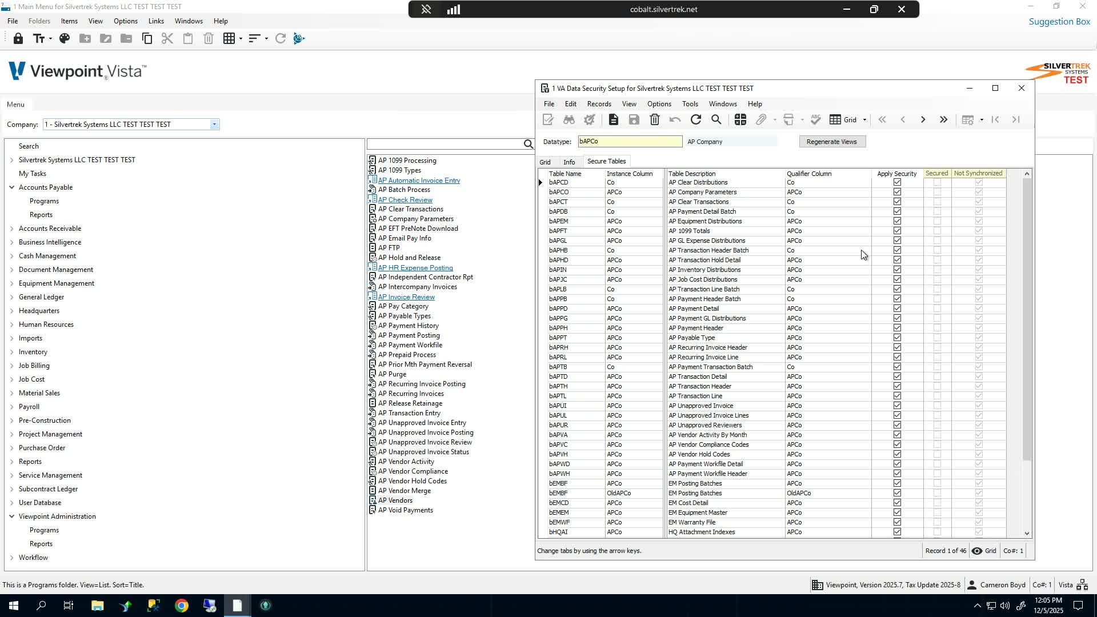This screenshot has height=617, width=1097.
Task: Click the scroll down arrow of secure tables grid
Action: 1027,533
